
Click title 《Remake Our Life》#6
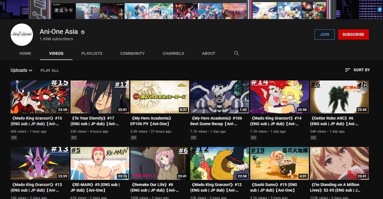coord(154,188)
